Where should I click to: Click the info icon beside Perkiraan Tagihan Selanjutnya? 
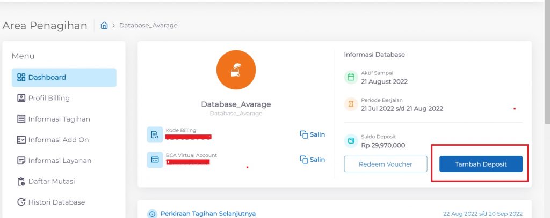coord(152,214)
